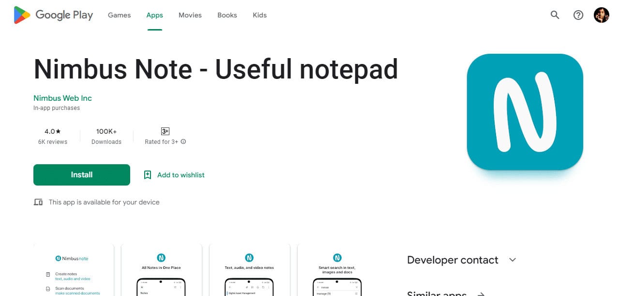Open the Text, audio, and video notes screenshot
Image resolution: width=618 pixels, height=296 pixels.
coord(250,270)
